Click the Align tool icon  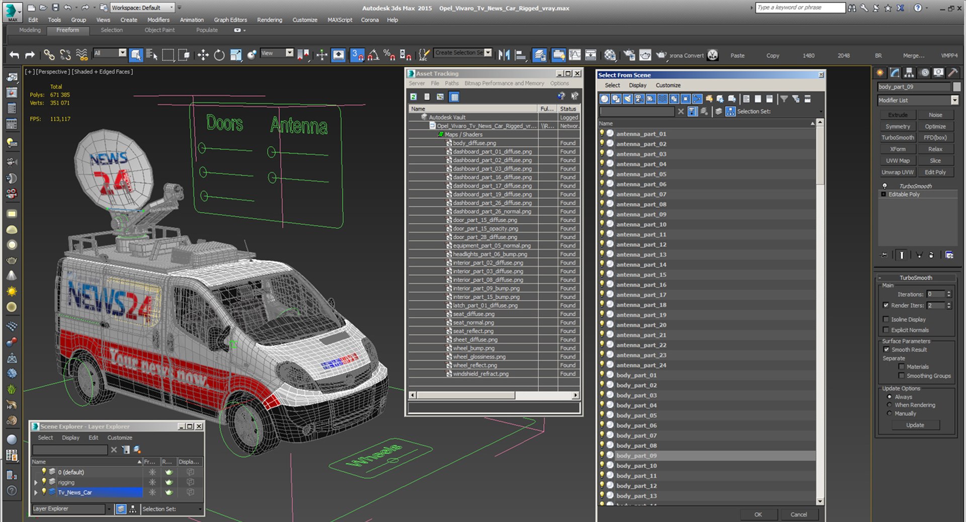coord(520,55)
